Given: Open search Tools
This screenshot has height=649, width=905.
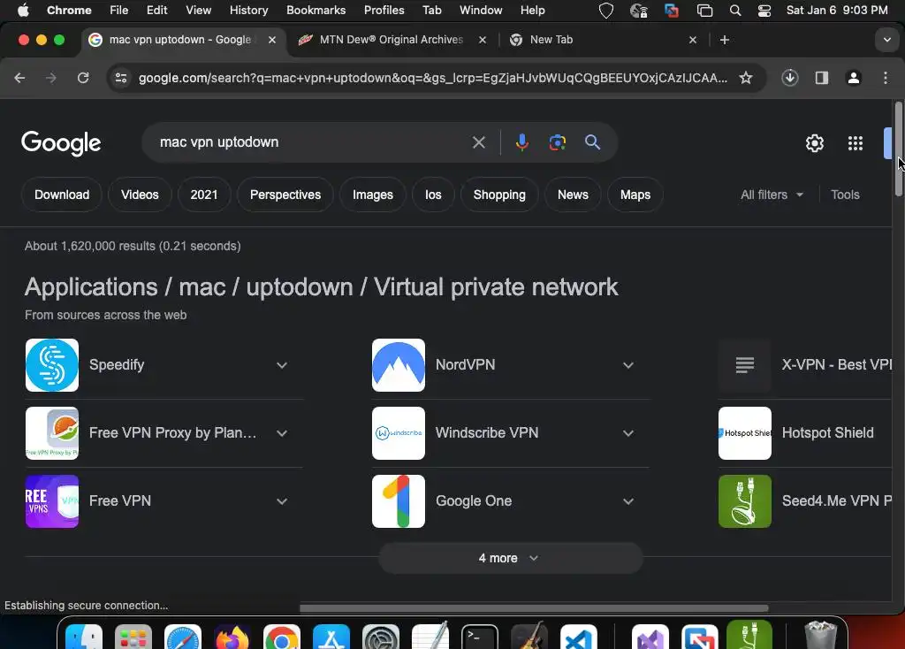Looking at the screenshot, I should pos(845,195).
